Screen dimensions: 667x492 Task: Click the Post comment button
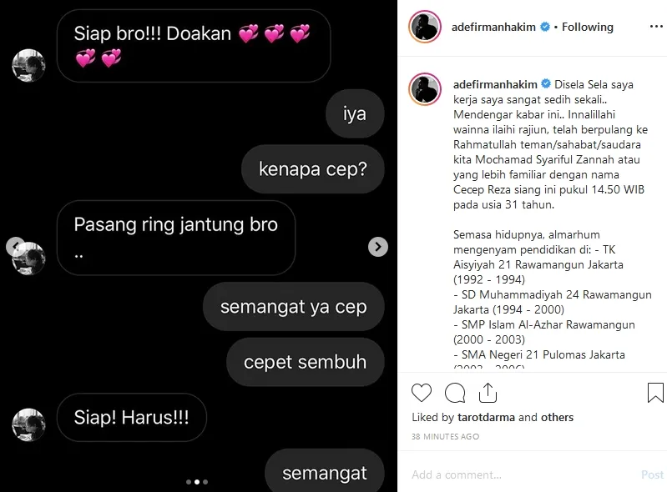pyautogui.click(x=652, y=474)
